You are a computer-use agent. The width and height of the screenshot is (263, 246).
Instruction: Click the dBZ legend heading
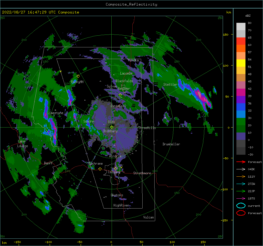tap(248, 16)
